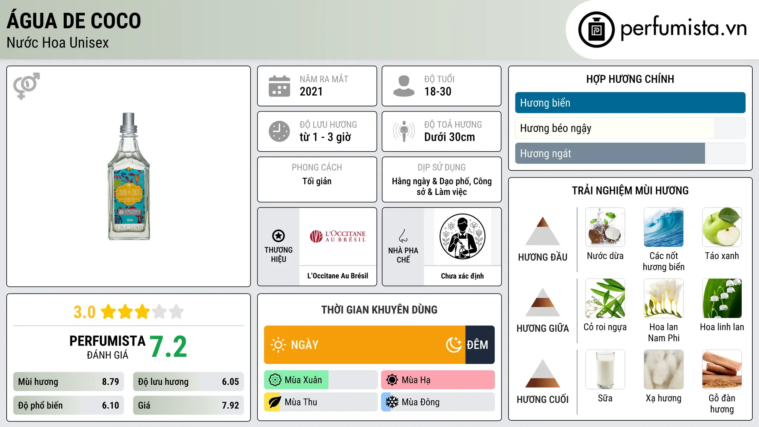
Task: Click the sun icon beside NGÀY
Action: 278,345
